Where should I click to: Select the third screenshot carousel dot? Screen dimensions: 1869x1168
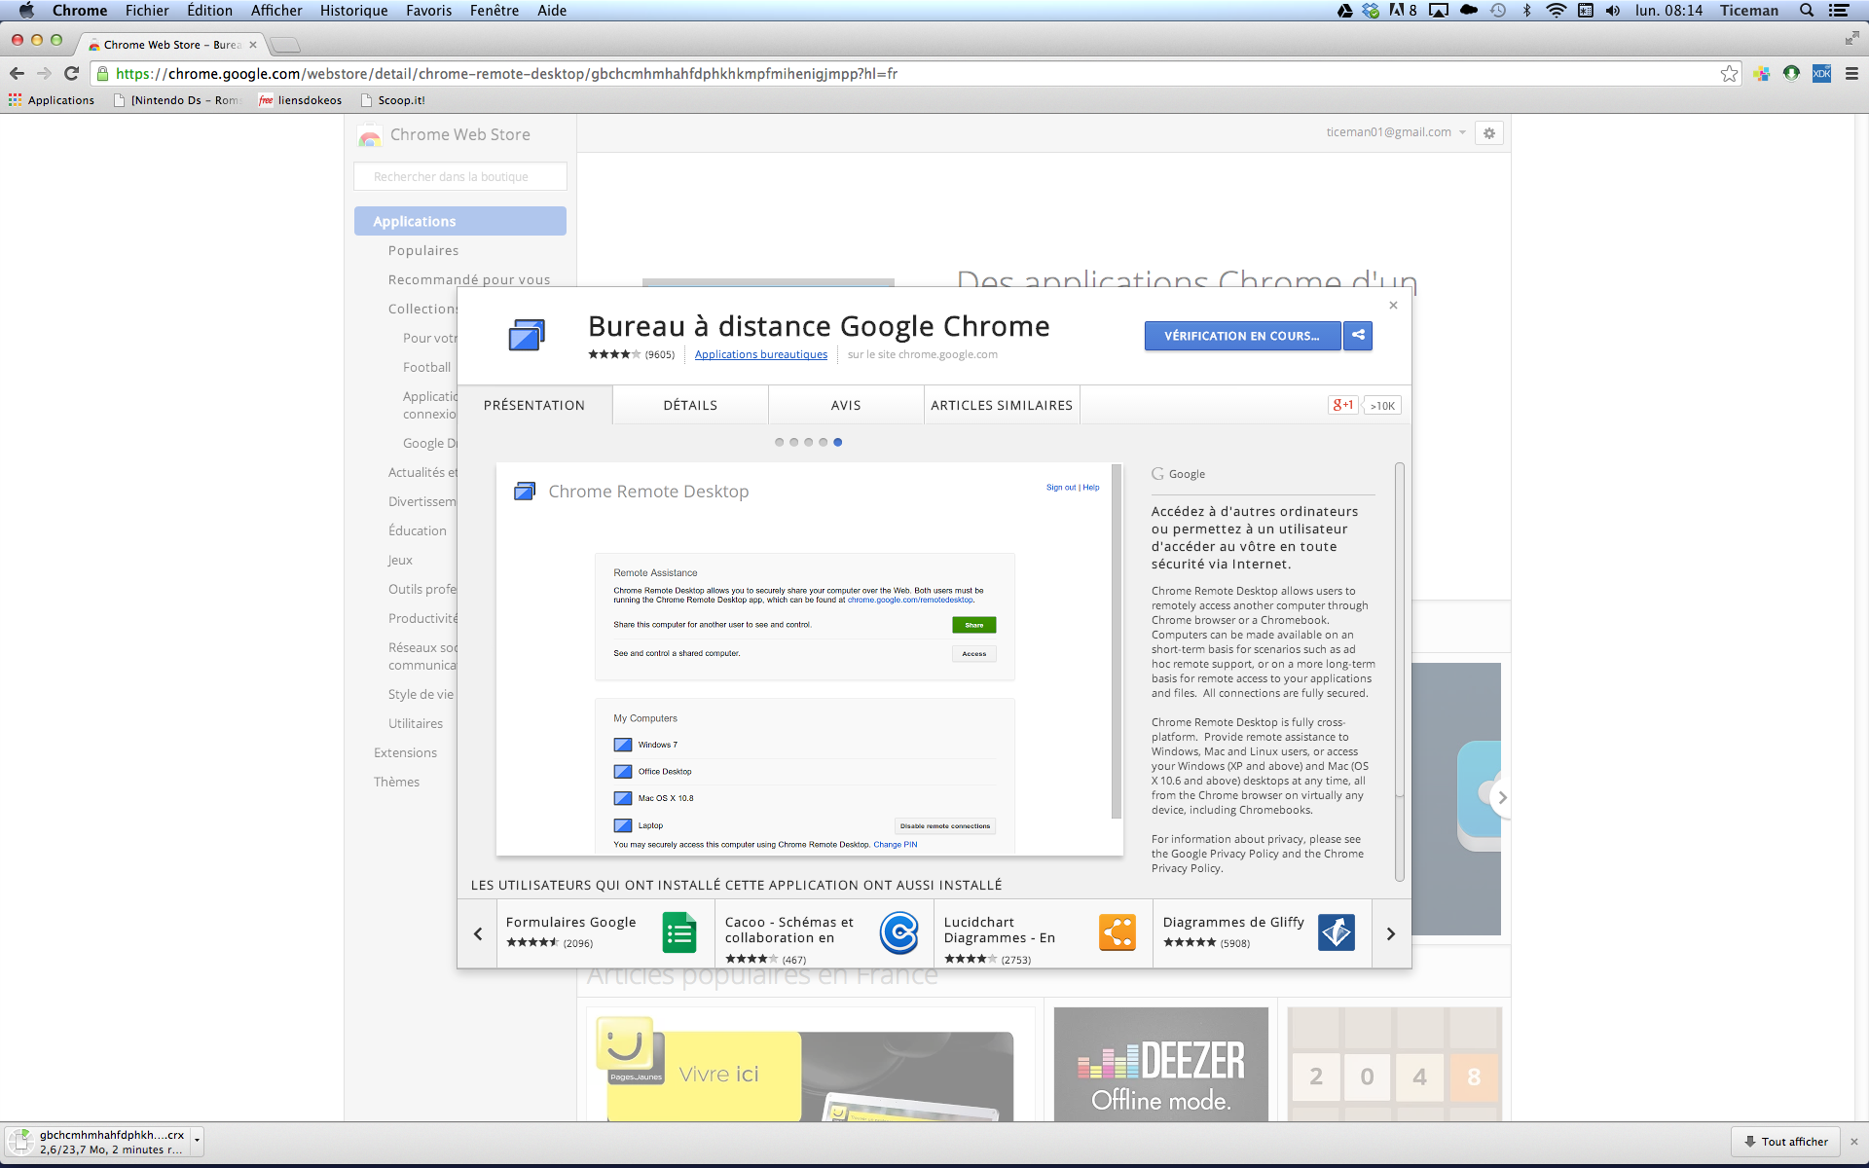click(808, 442)
